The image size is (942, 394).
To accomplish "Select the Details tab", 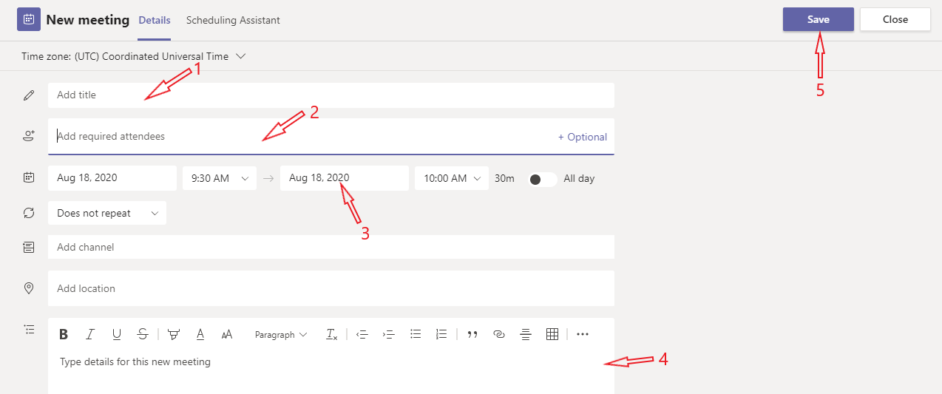I will pyautogui.click(x=155, y=20).
